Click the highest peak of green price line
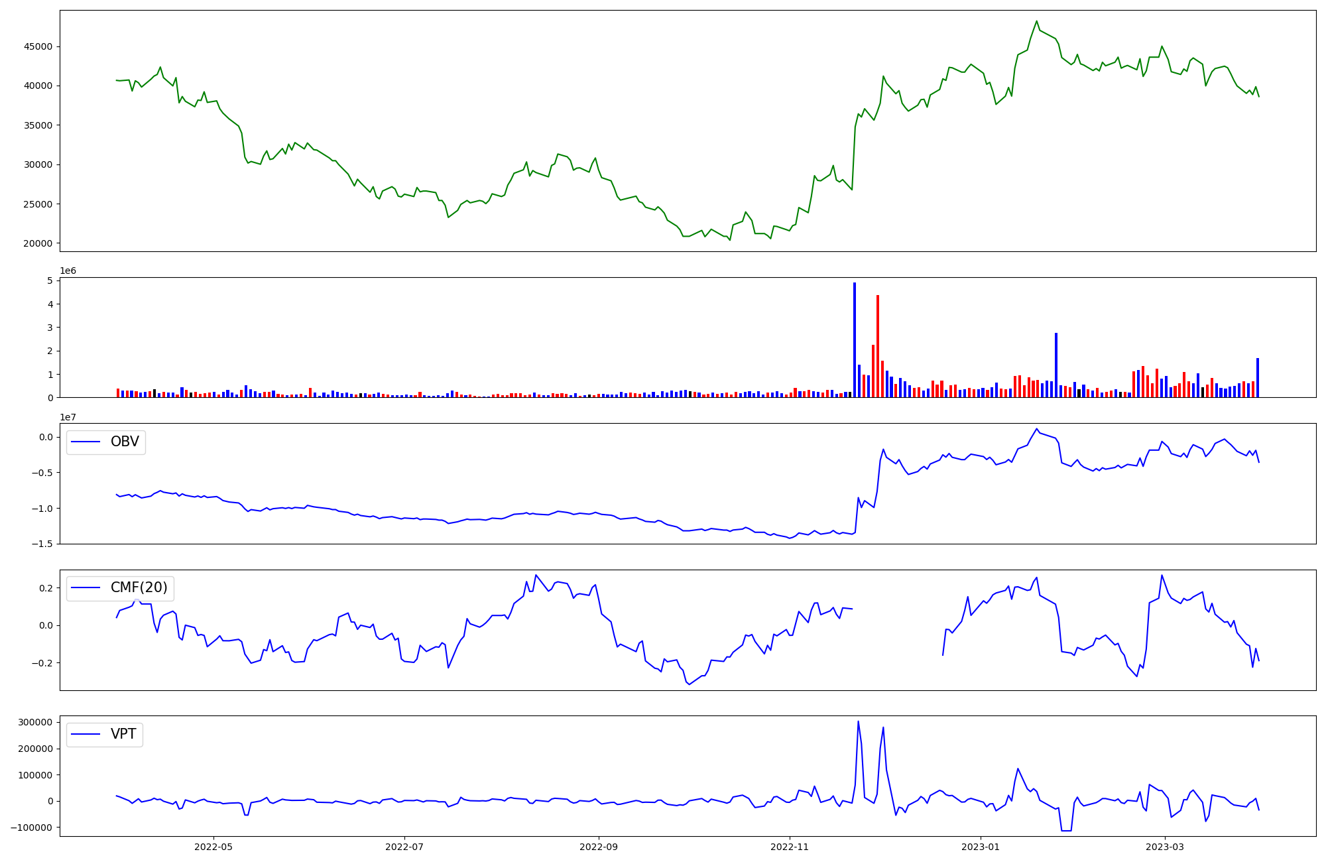Viewport: 1326px width, 862px height. click(1037, 21)
